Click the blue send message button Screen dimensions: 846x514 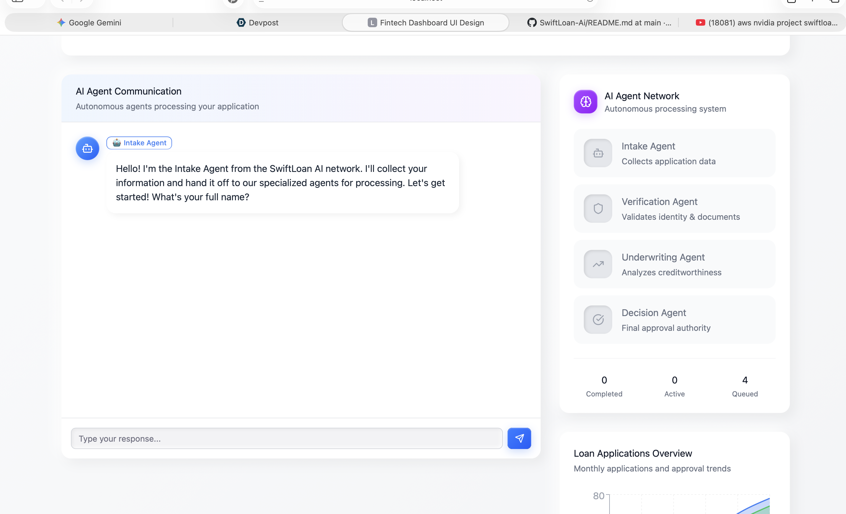pos(519,438)
